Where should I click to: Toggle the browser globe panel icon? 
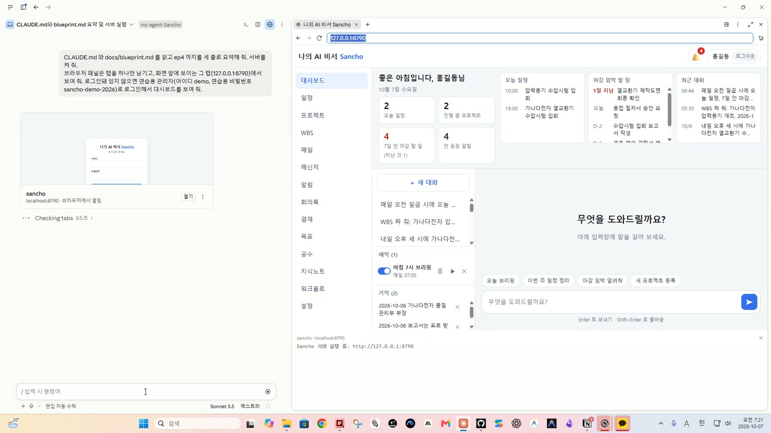[270, 25]
